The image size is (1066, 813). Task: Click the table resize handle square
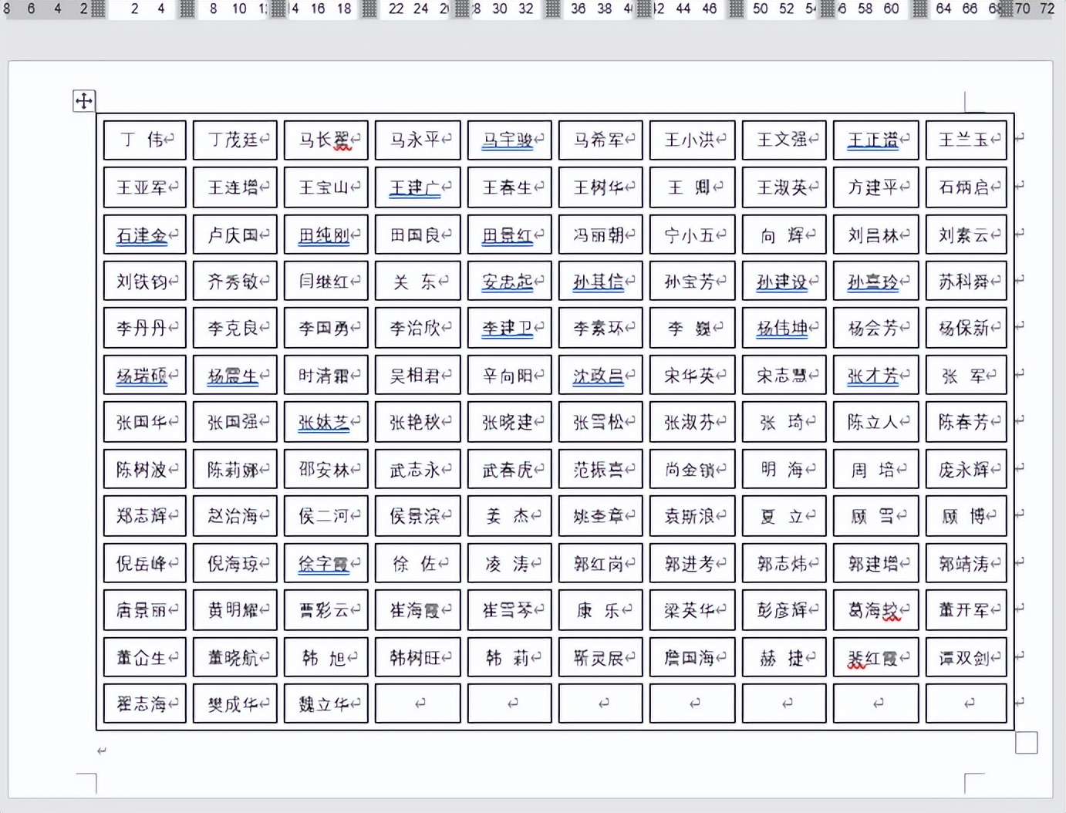(x=1026, y=742)
